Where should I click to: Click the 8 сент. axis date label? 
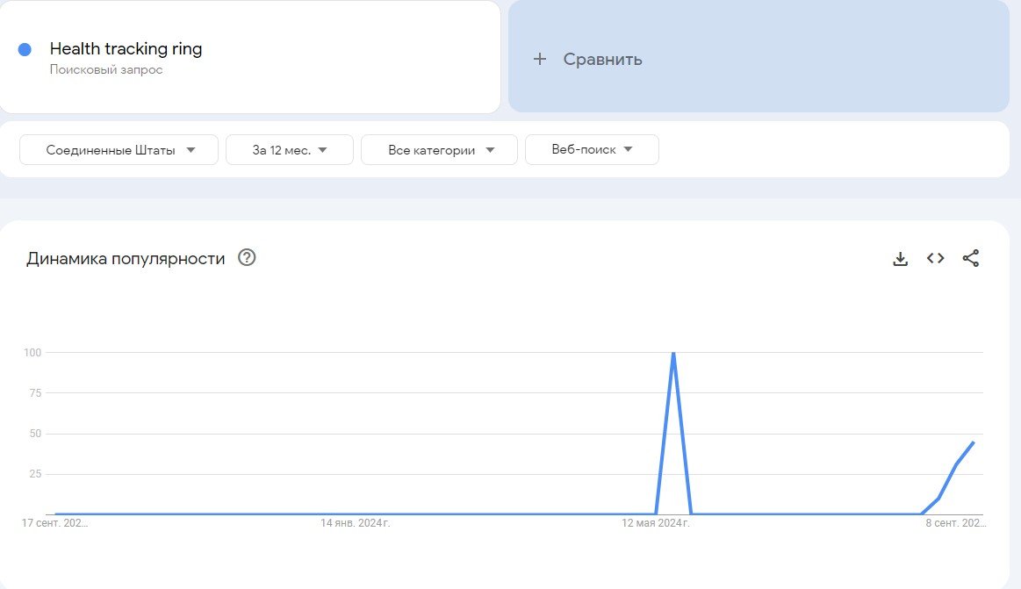953,521
